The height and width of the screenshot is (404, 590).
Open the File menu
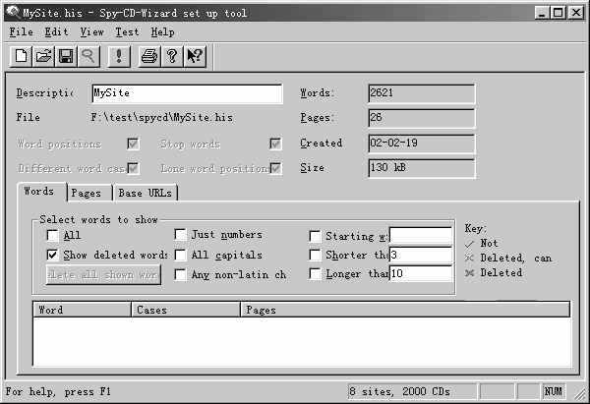click(21, 32)
